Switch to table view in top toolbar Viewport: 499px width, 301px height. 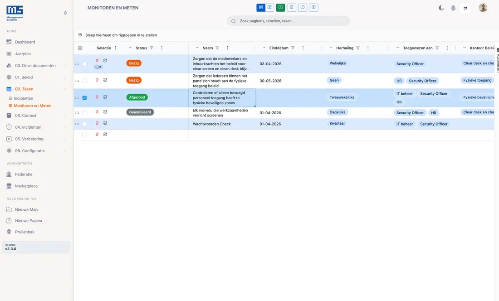261,7
